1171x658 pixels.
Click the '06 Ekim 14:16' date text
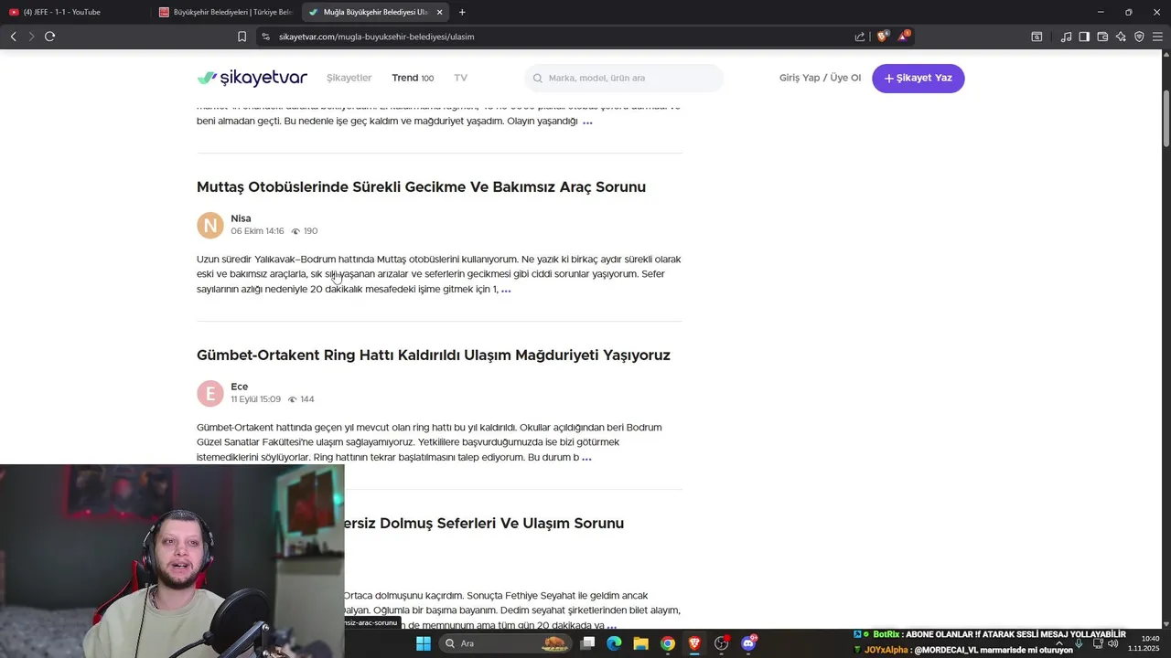click(257, 231)
